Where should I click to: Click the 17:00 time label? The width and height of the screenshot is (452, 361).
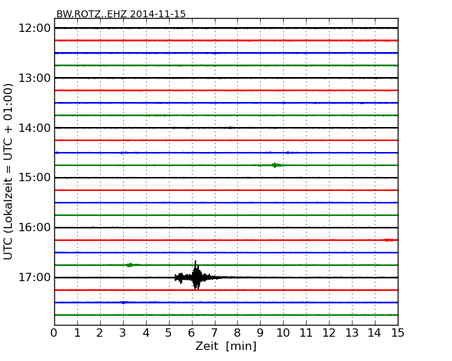point(34,278)
